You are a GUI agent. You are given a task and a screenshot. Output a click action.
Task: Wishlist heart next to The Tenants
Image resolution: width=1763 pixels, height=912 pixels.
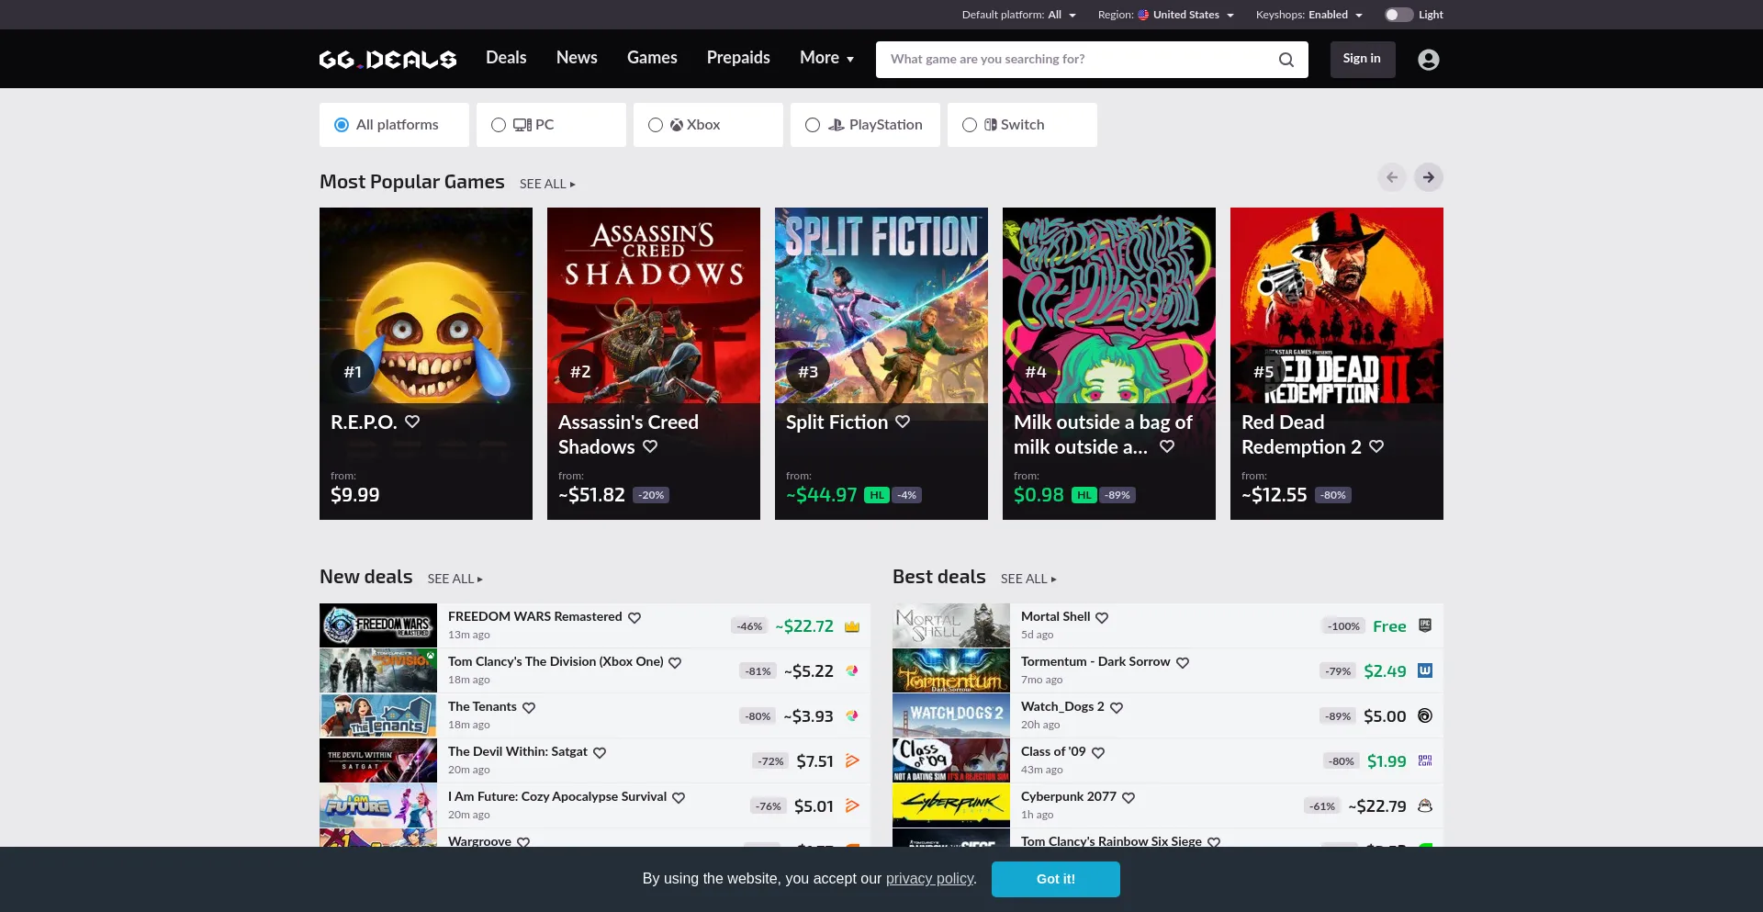529,707
